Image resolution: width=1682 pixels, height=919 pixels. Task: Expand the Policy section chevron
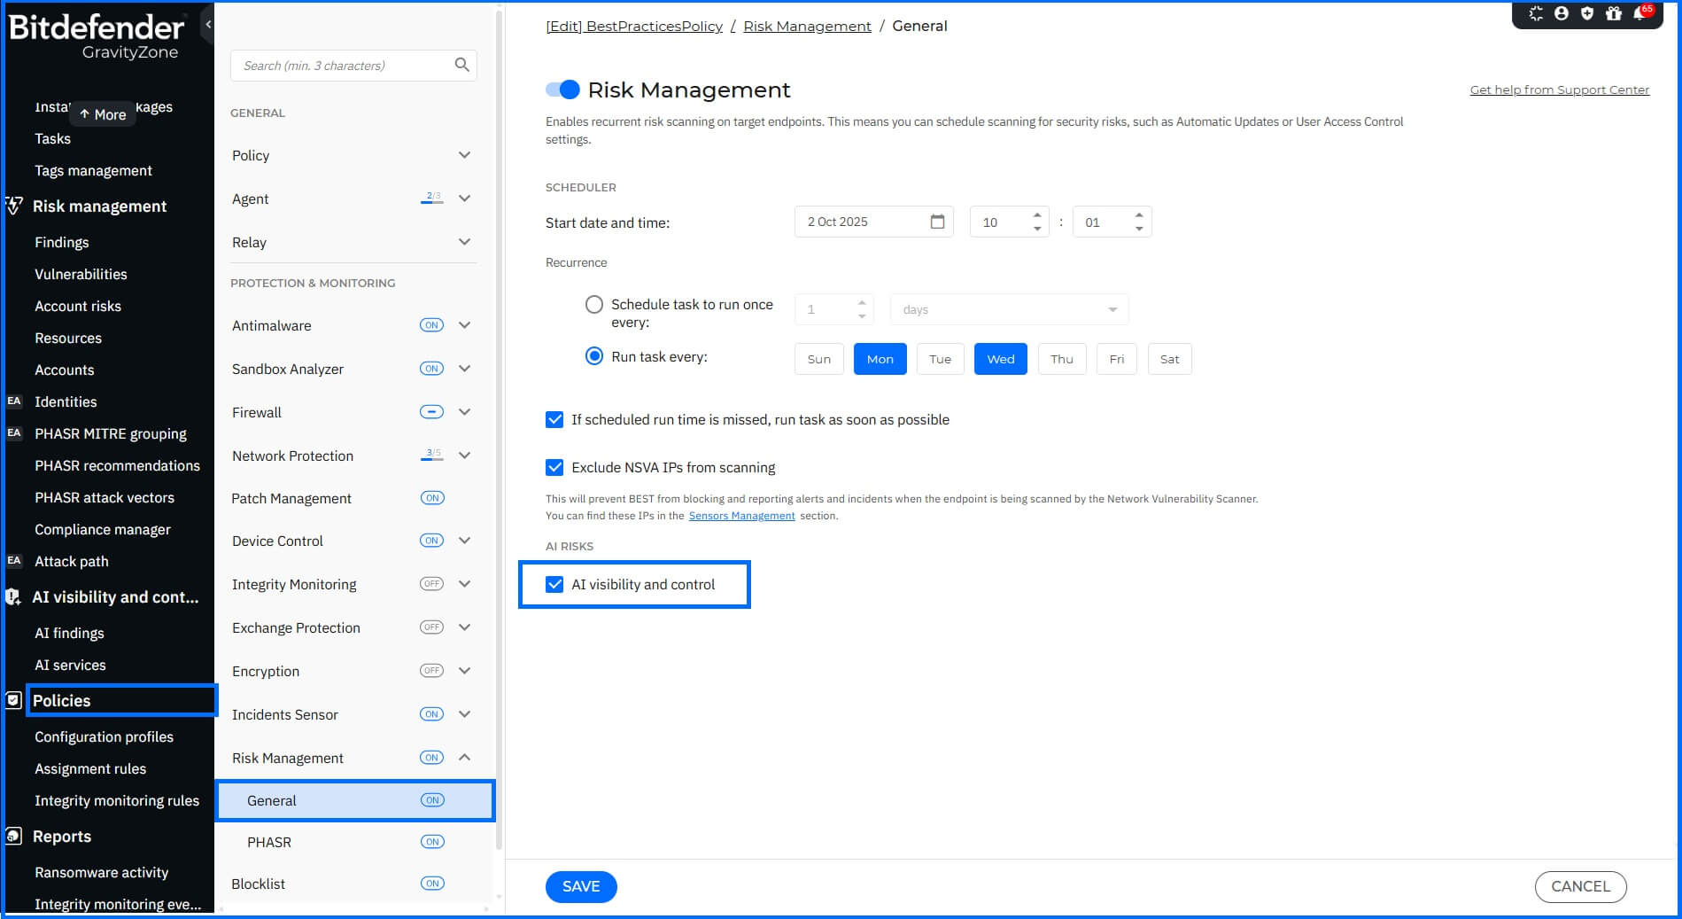click(x=464, y=155)
